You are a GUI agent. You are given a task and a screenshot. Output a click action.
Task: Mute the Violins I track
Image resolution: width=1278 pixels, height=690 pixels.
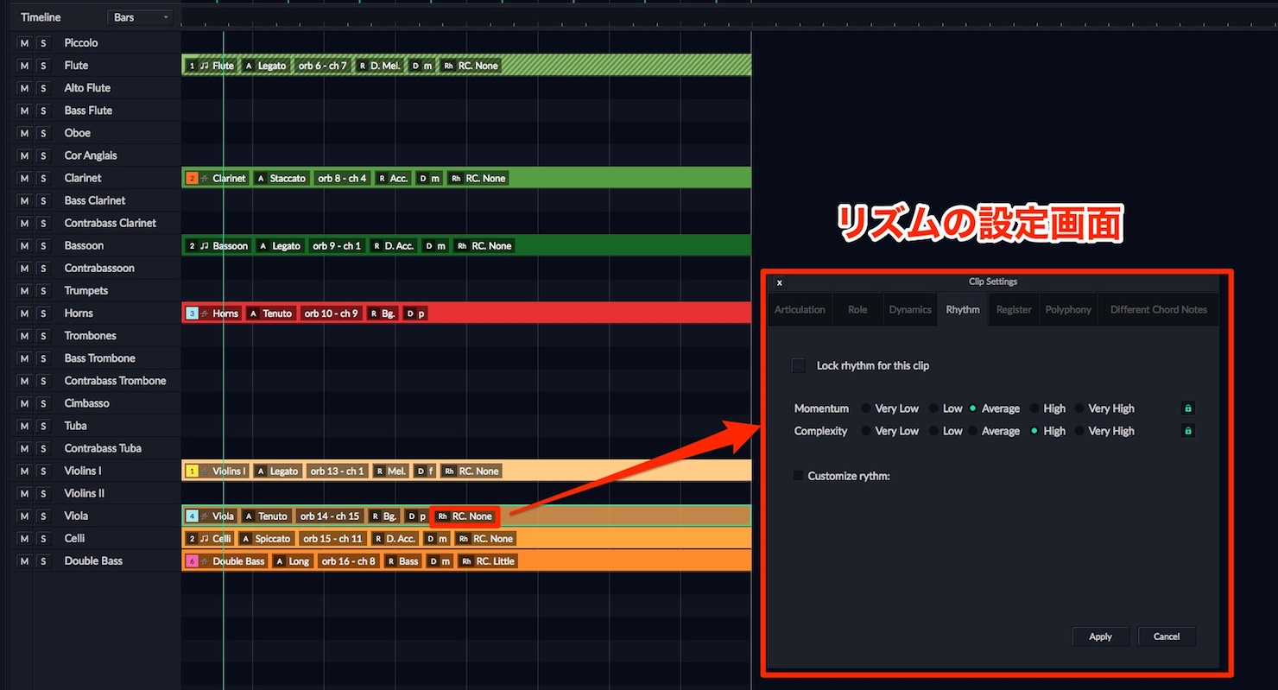(x=24, y=471)
